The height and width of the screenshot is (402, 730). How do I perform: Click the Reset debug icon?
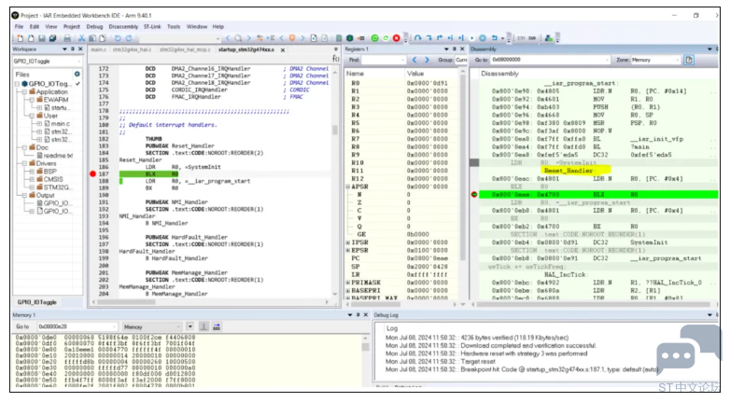tap(494, 38)
